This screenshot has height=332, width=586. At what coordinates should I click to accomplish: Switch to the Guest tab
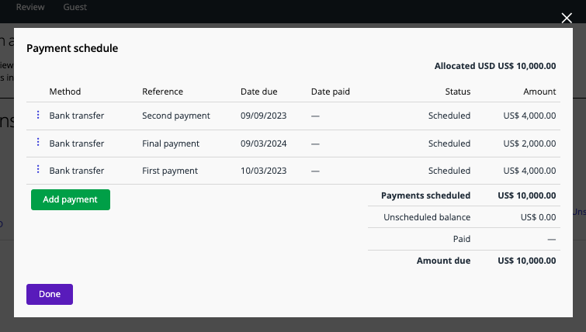(x=75, y=7)
